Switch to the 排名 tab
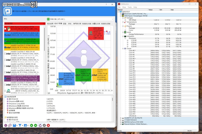 (x=70, y=24)
